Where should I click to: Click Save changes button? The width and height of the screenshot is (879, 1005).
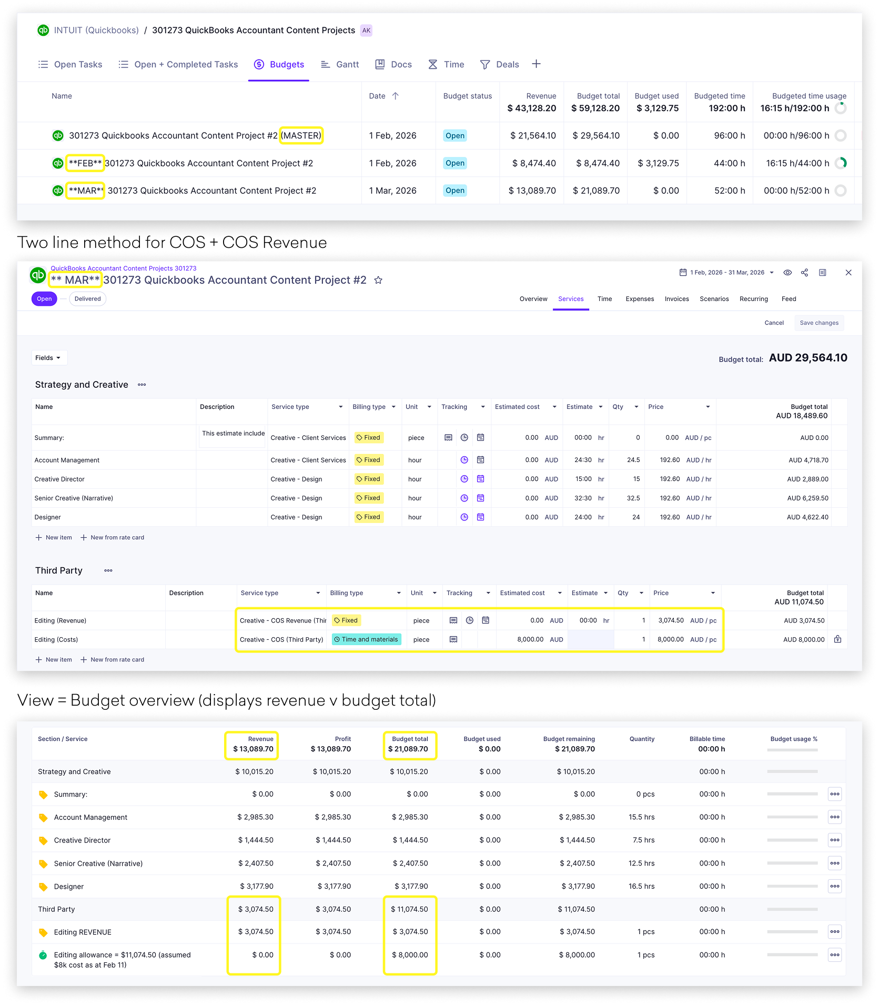(819, 323)
